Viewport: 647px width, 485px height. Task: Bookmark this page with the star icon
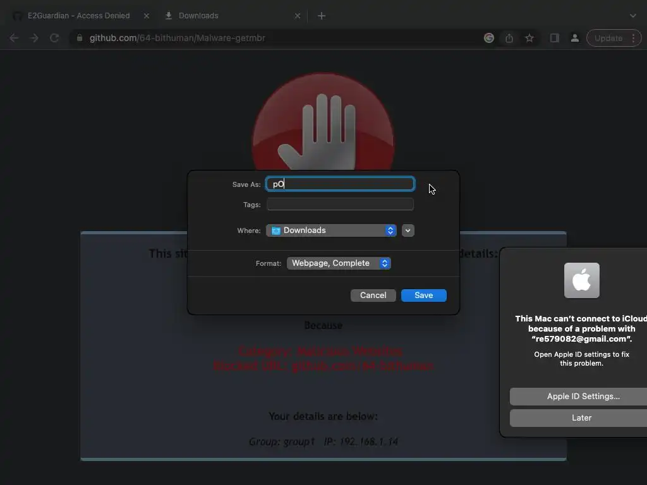(x=529, y=38)
